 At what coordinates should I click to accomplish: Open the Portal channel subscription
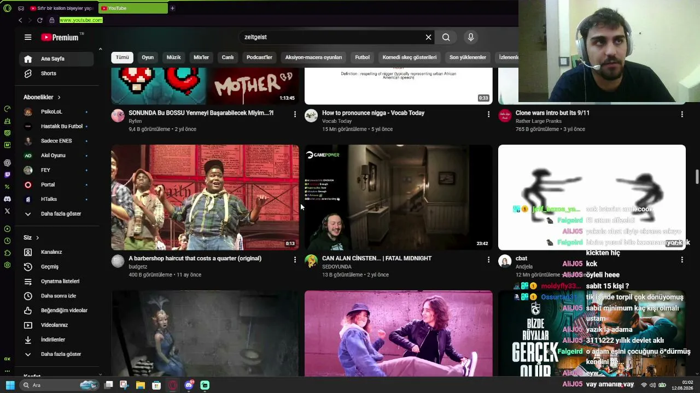56,184
